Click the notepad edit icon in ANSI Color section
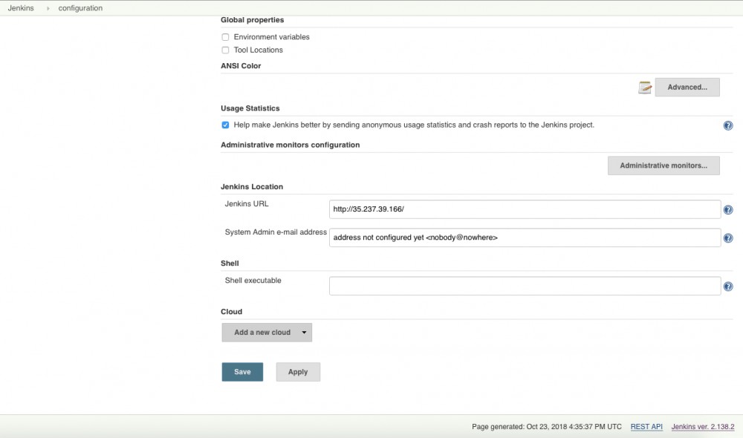Screen dimensions: 743x438 click(x=644, y=87)
